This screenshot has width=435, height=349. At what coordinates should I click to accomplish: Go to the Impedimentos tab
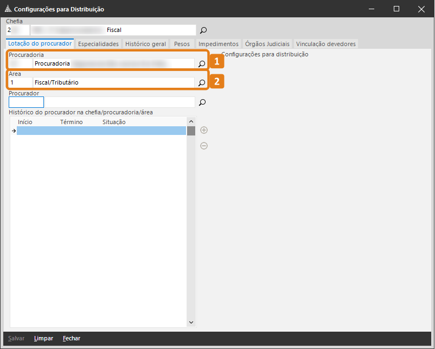(218, 44)
